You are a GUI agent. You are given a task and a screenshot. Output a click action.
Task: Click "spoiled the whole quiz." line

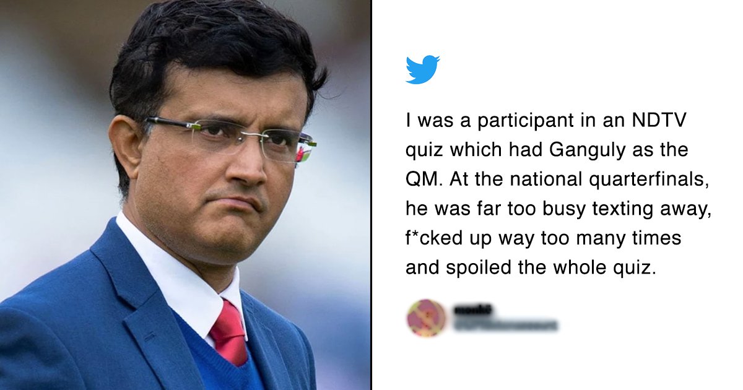coord(530,267)
